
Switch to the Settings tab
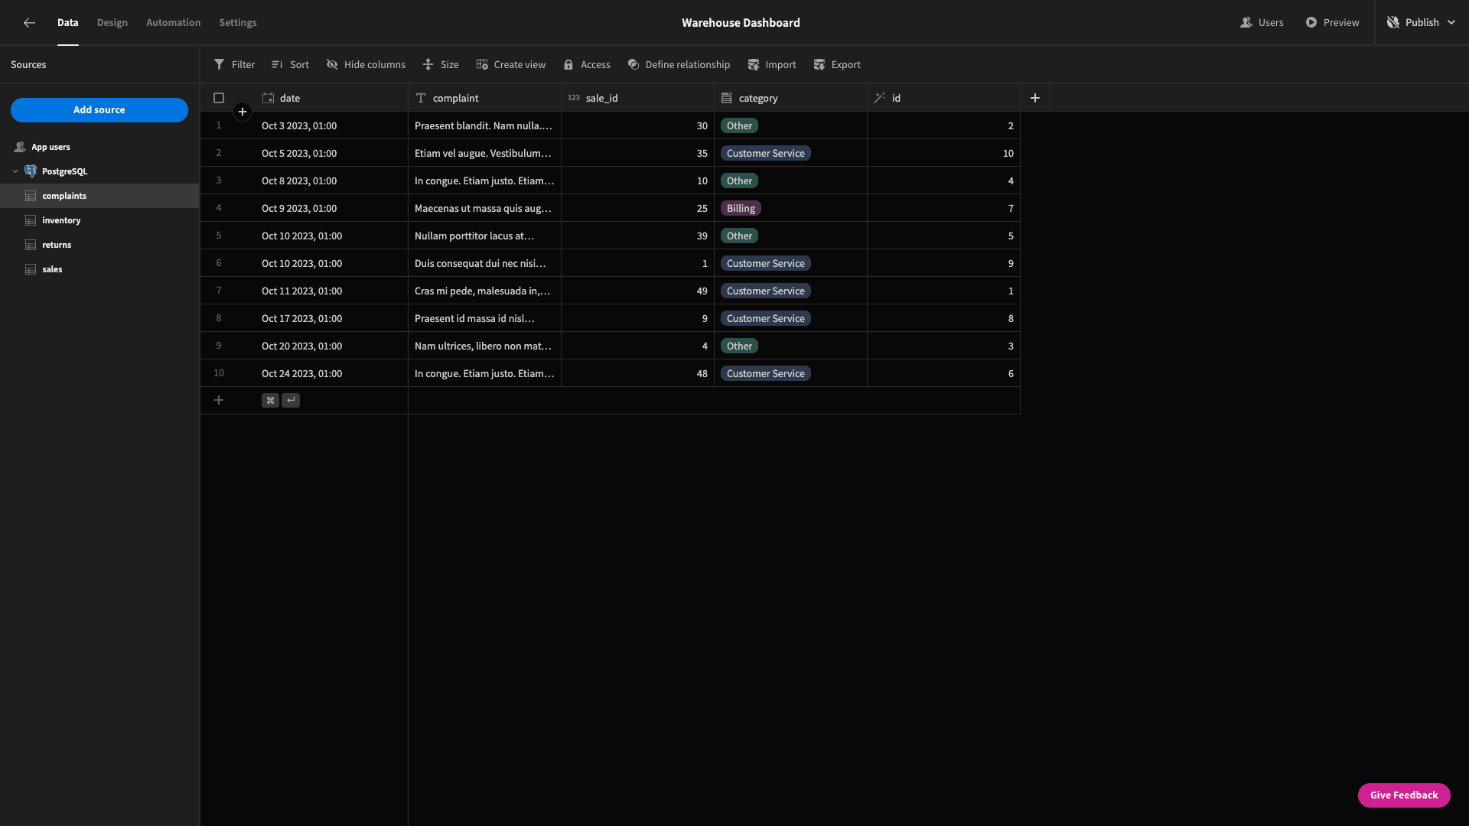(238, 23)
